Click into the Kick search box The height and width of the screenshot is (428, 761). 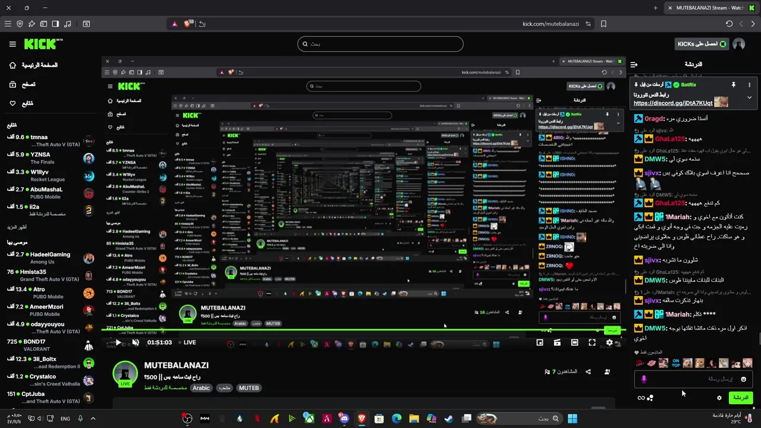point(380,43)
